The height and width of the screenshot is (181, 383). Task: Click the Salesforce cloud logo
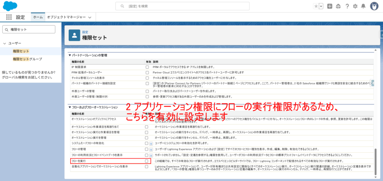(x=10, y=6)
